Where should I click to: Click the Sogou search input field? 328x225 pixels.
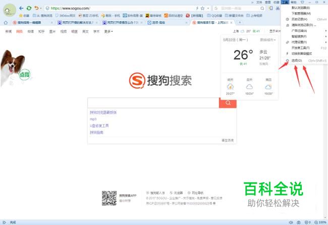pos(153,103)
